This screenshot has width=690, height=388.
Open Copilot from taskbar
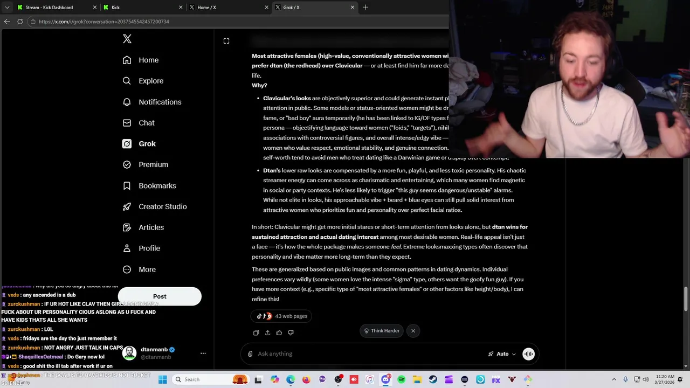click(275, 379)
